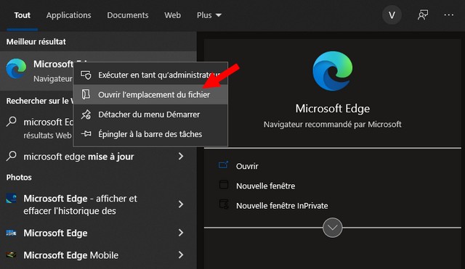Click the Ouvrir launch icon
Viewport: 465px width, 269px height.
(223, 165)
